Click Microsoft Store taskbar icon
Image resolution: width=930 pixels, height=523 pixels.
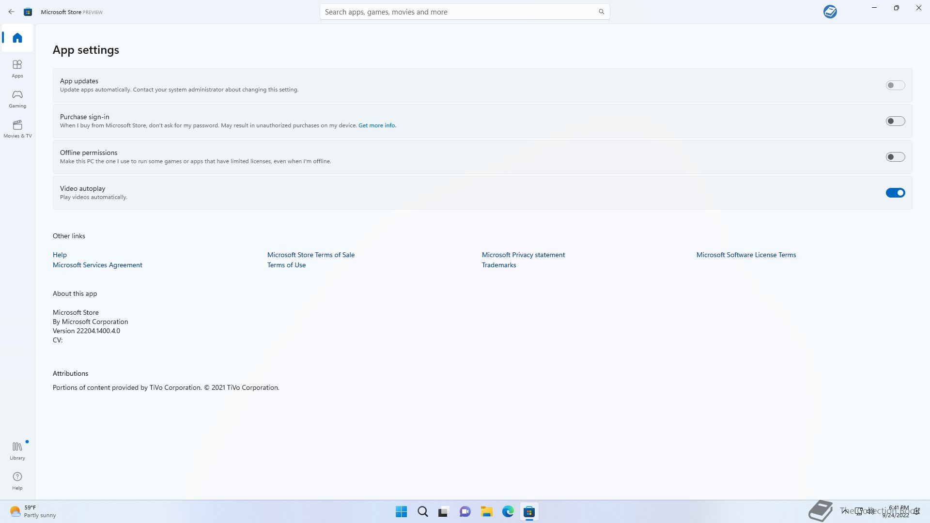[529, 511]
